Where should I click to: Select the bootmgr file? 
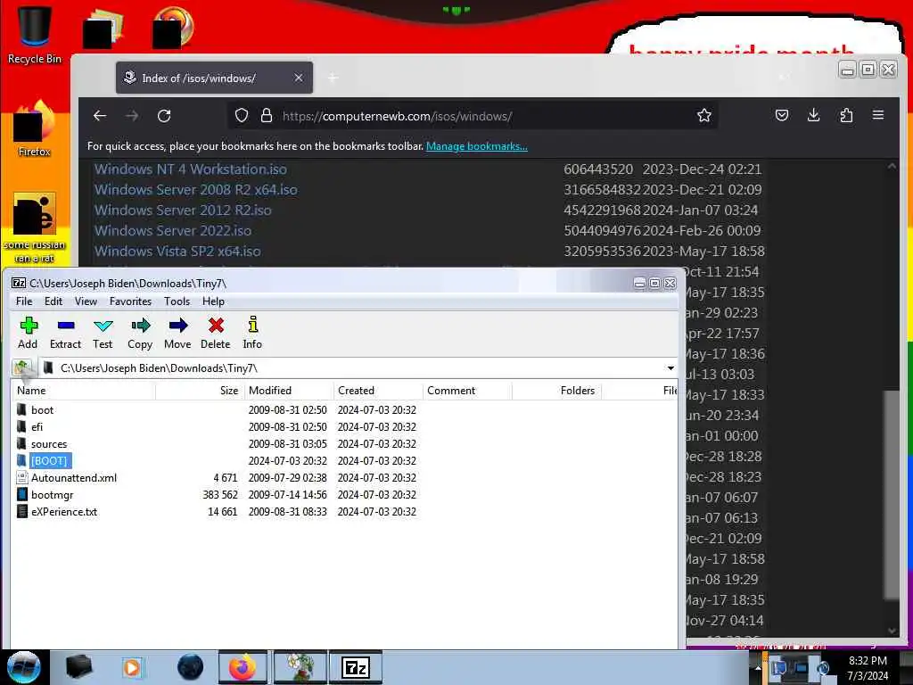[x=52, y=494]
